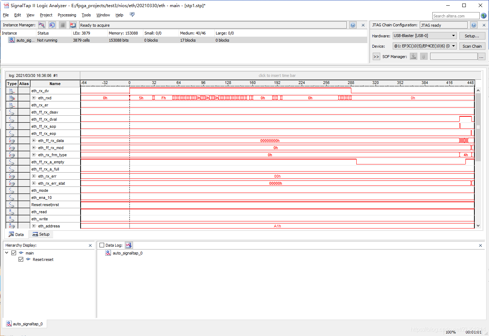
Task: Click the Name column header
Action: click(x=55, y=84)
